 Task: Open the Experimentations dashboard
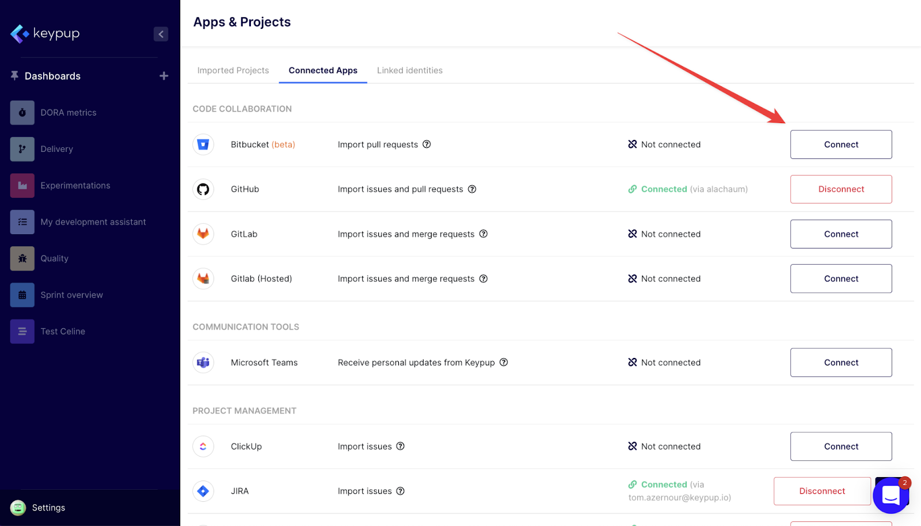pyautogui.click(x=75, y=185)
